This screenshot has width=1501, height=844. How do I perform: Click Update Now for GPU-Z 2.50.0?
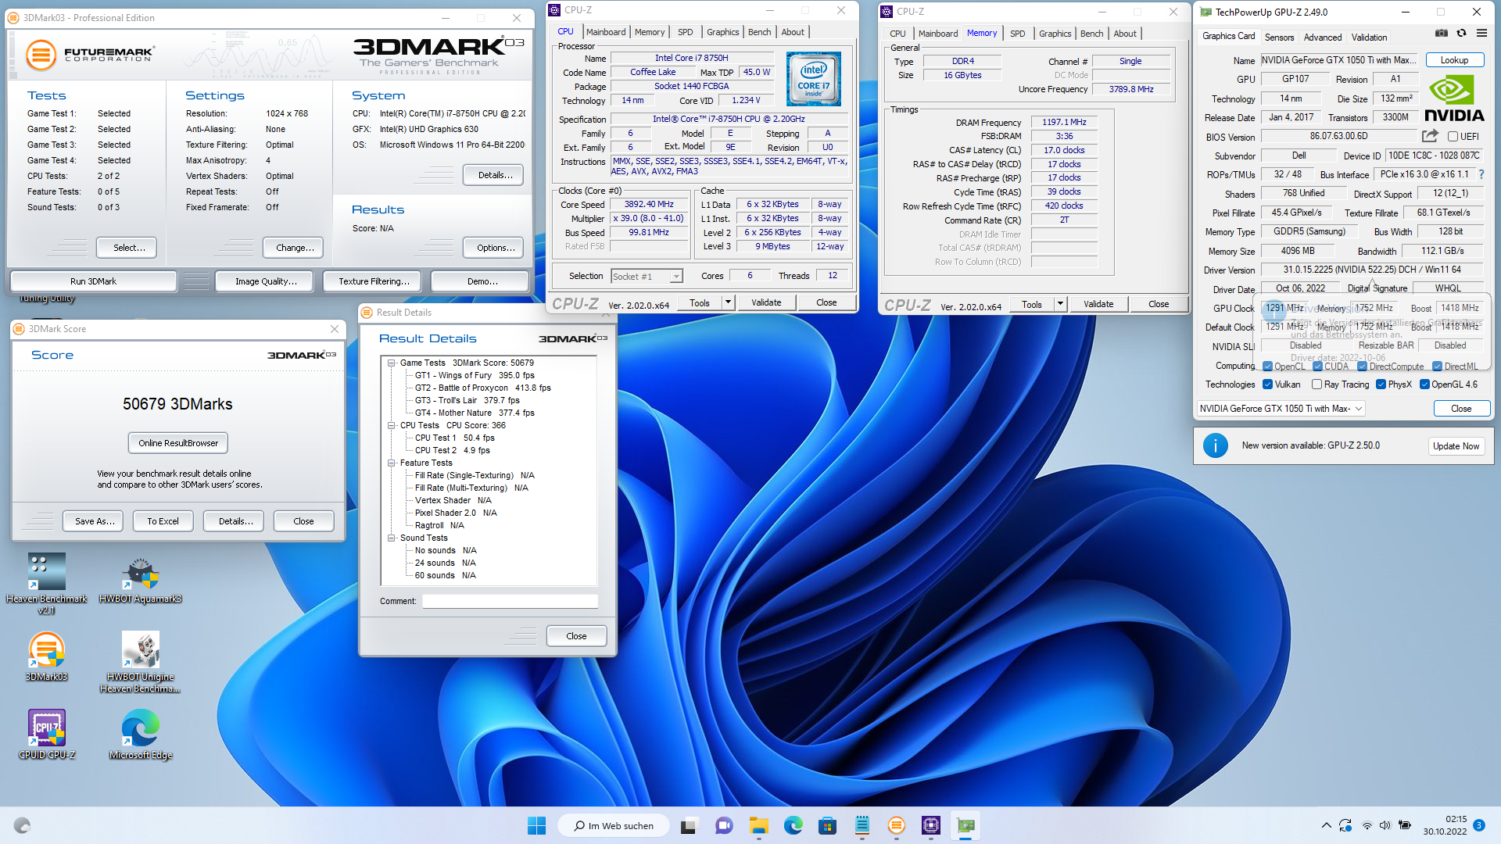click(x=1456, y=446)
